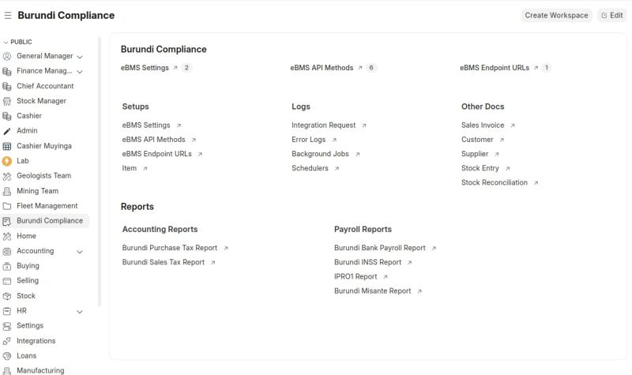Open the Burundi Sales Tax Report link
Screen dimensions: 632x375
point(164,262)
